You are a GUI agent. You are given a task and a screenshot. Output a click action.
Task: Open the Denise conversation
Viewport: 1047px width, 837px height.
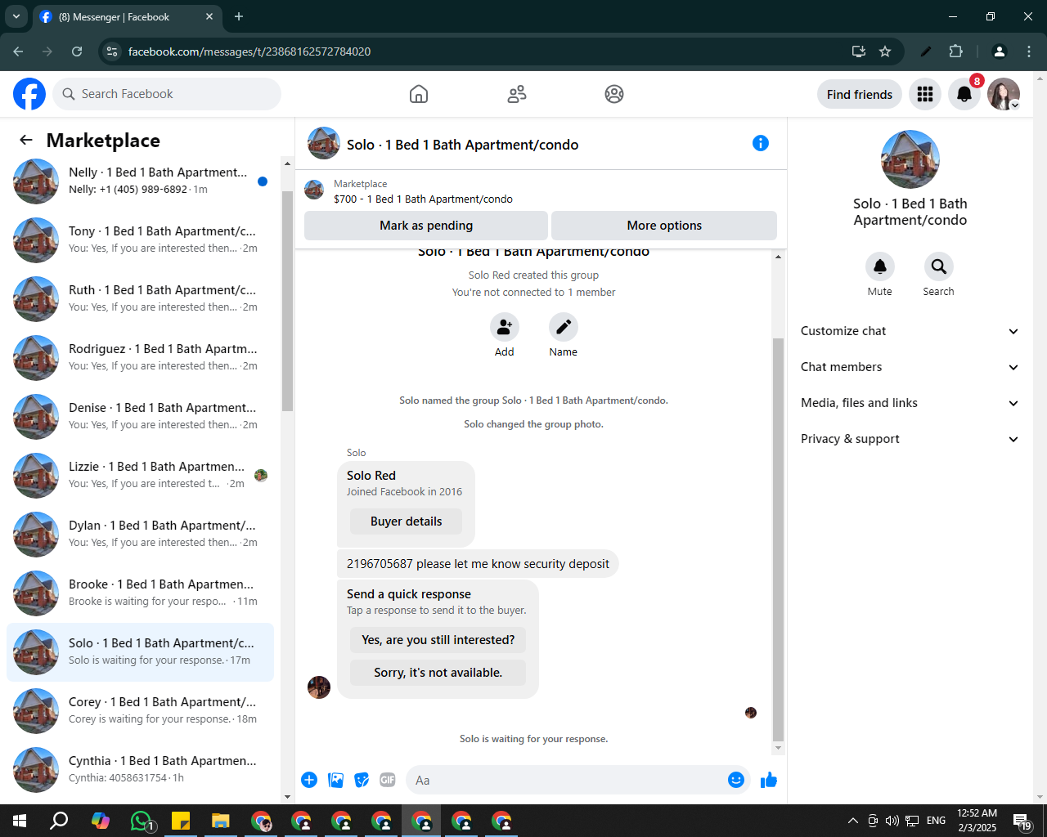(141, 417)
